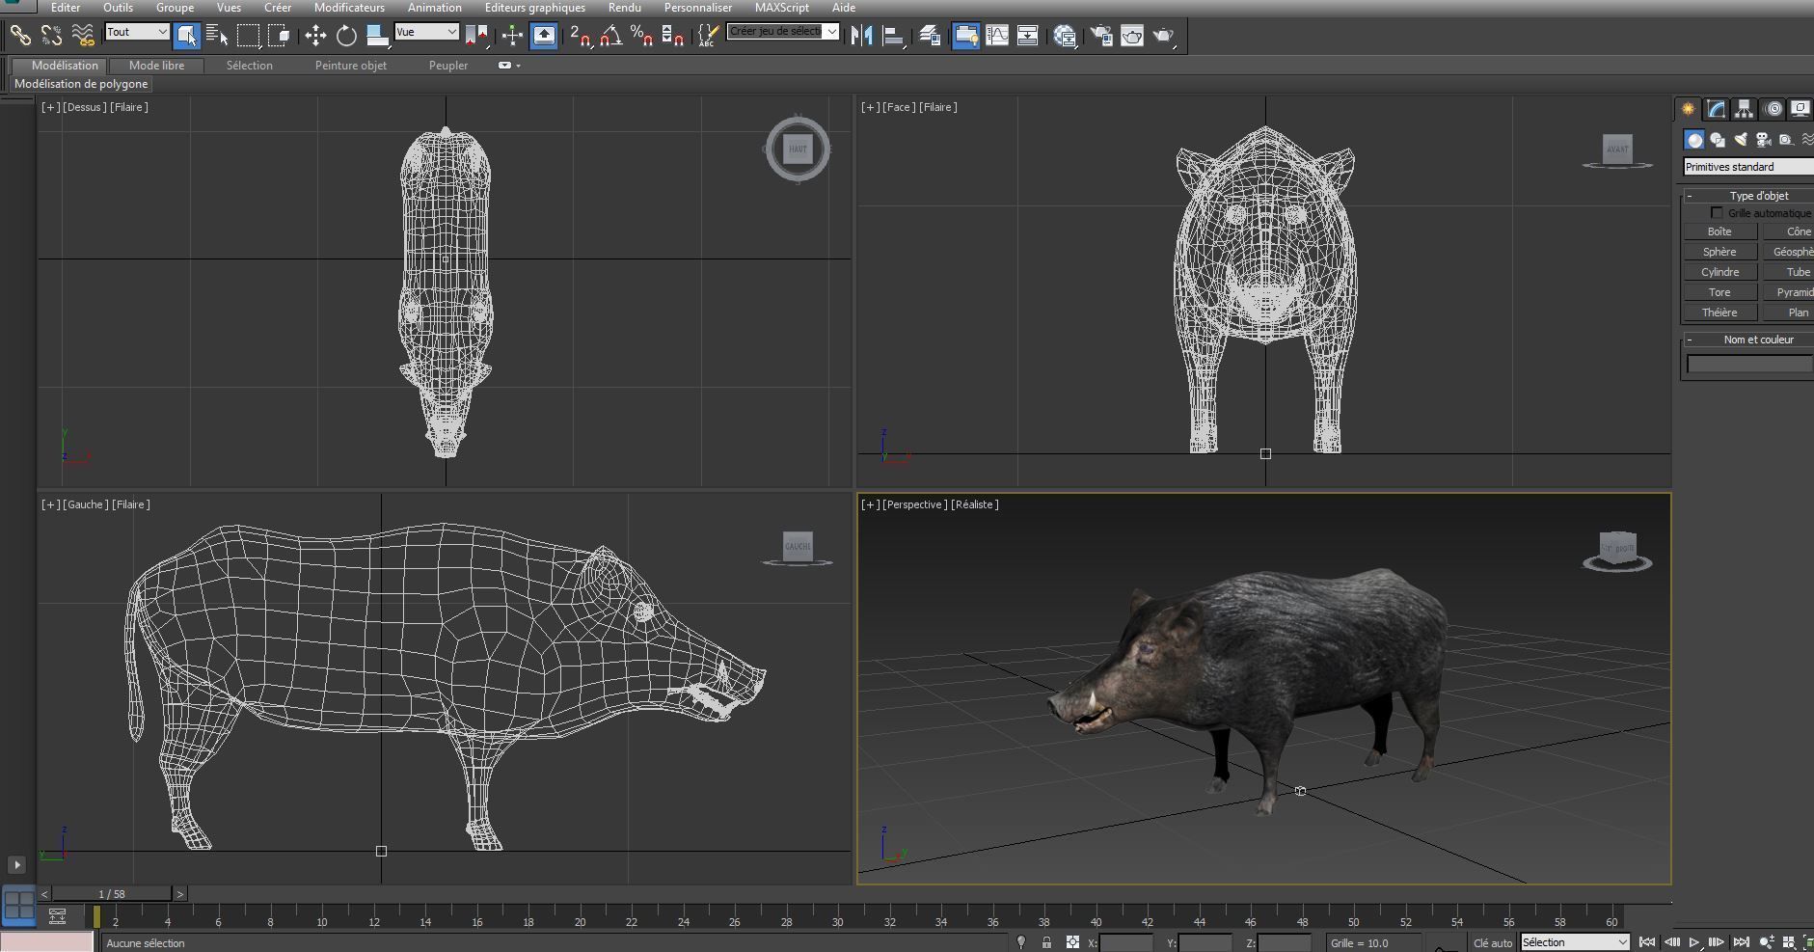Image resolution: width=1814 pixels, height=952 pixels.
Task: Open the Display panel tab icon
Action: click(1800, 109)
